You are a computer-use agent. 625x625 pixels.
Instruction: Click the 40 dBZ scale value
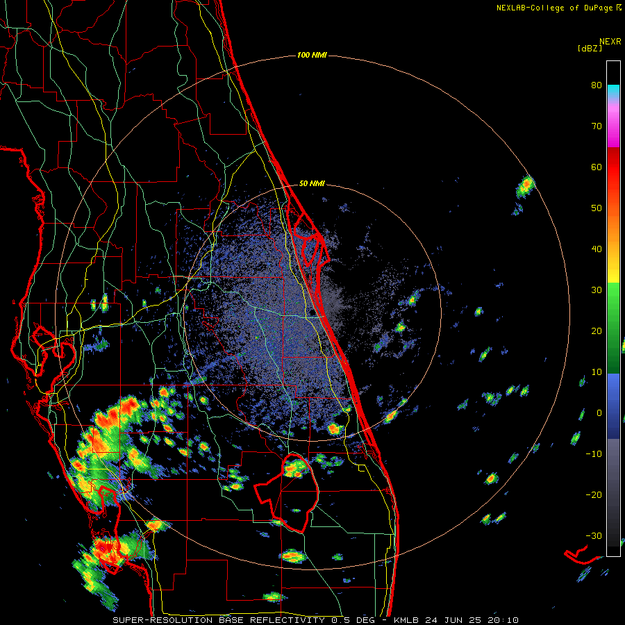597,249
